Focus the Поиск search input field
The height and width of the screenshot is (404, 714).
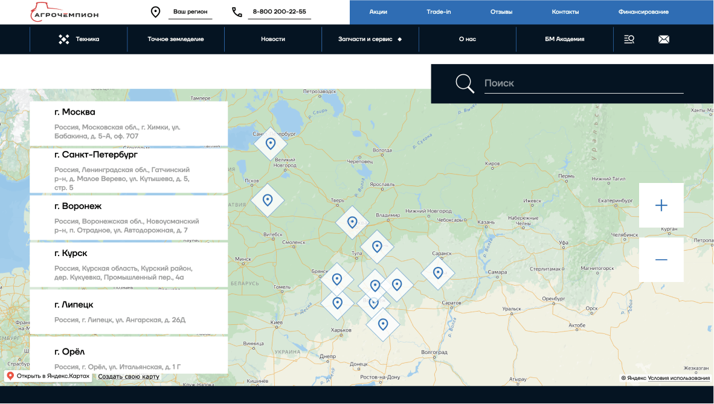[584, 83]
